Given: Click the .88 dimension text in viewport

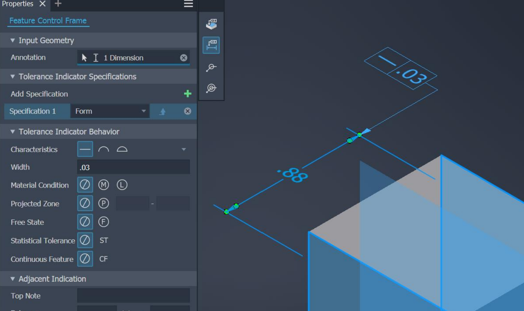Looking at the screenshot, I should click(293, 175).
